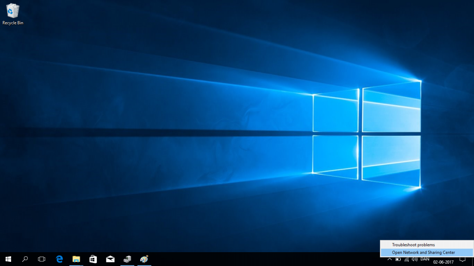Image resolution: width=474 pixels, height=266 pixels.
Task: Switch the DAN input language indicator
Action: pyautogui.click(x=425, y=259)
